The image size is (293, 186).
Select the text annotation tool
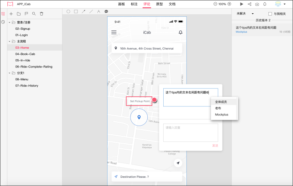click(x=99, y=12)
